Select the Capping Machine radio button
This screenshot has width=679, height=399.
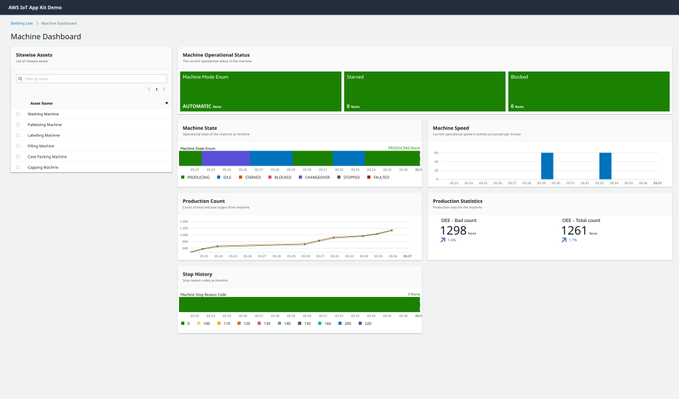(x=17, y=167)
